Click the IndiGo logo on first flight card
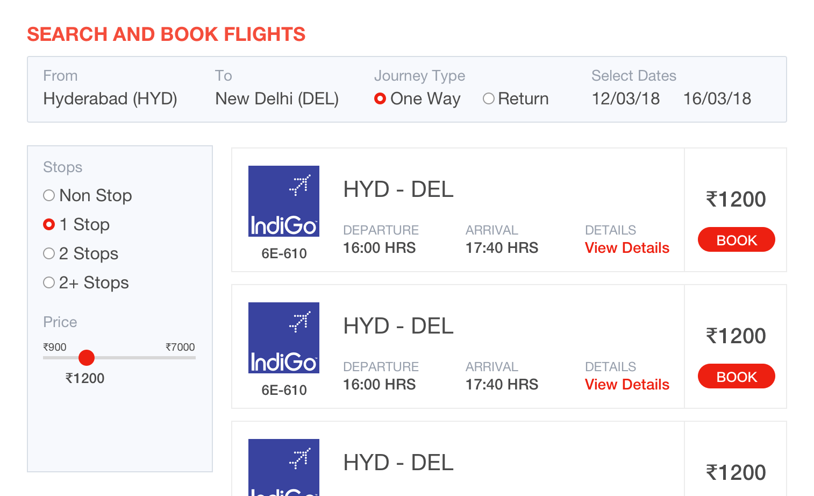This screenshot has width=814, height=496. [284, 201]
